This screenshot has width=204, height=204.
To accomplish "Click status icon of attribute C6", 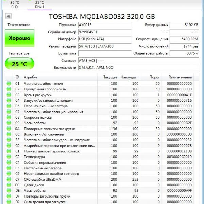I will 9,174.
